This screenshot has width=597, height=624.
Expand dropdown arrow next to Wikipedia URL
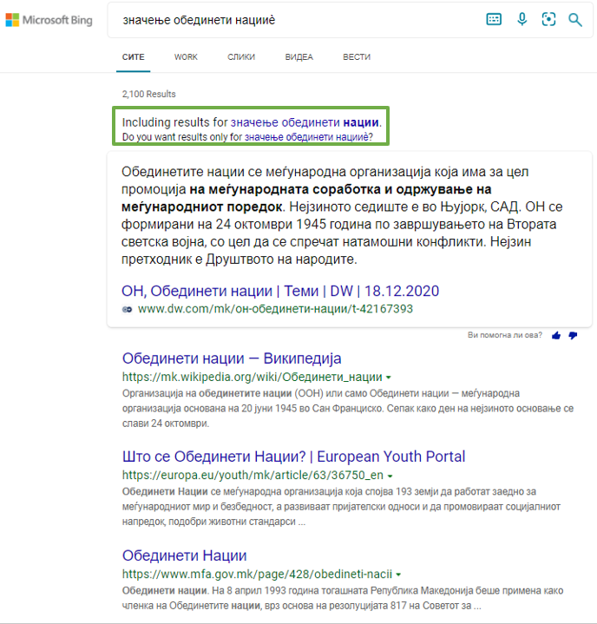click(x=388, y=378)
